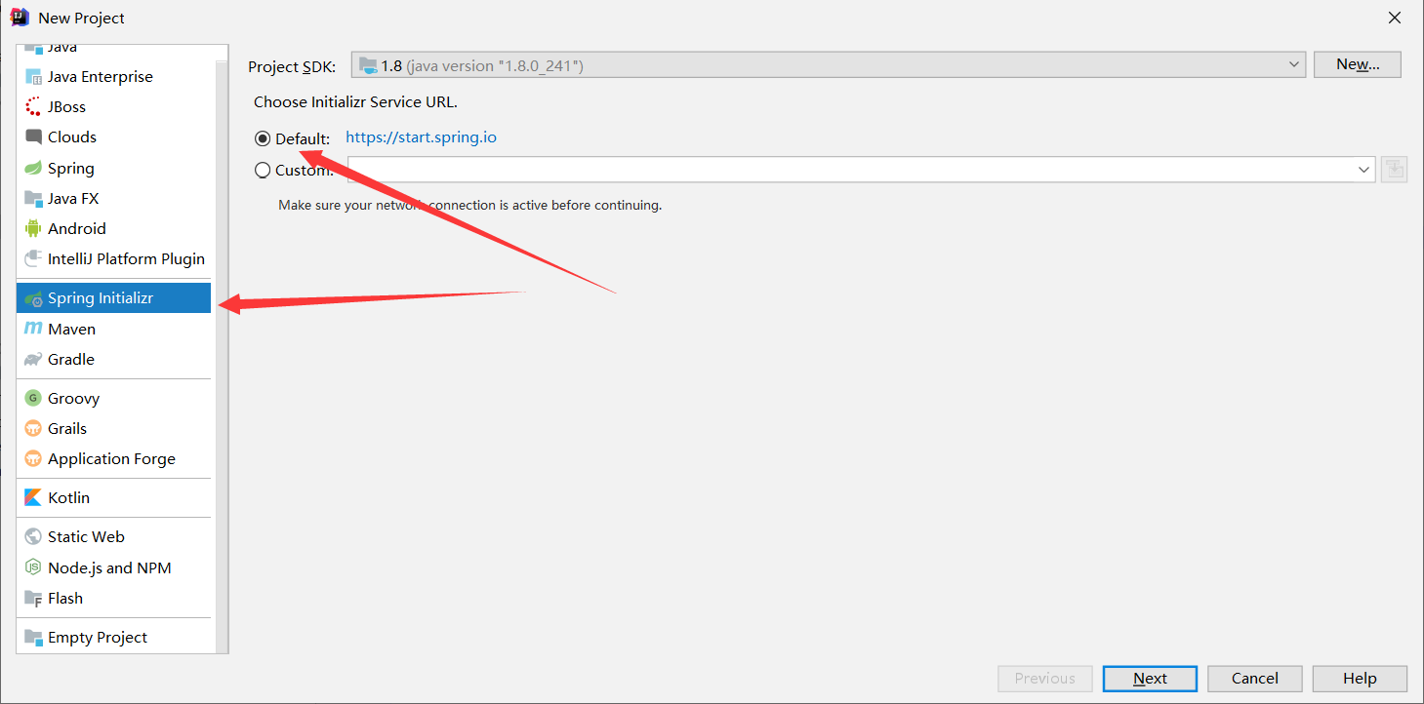The height and width of the screenshot is (704, 1424).
Task: Choose Gradle project type
Action: point(113,359)
